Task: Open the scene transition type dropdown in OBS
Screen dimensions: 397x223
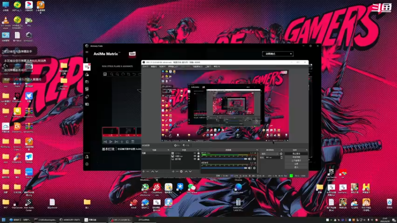Action: coord(270,154)
